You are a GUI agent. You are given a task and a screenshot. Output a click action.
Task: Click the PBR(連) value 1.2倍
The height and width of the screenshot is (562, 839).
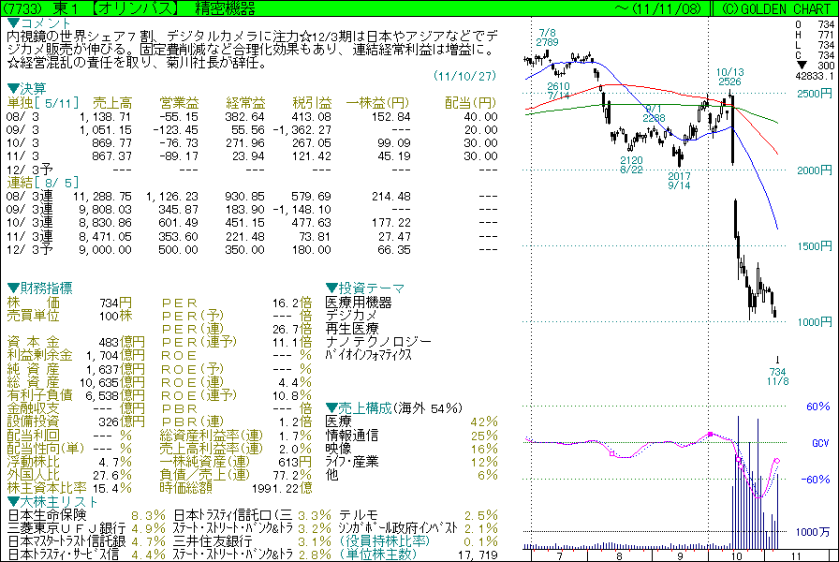tap(295, 421)
